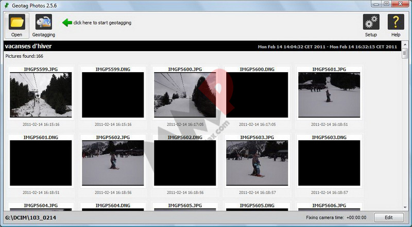Click timestamp under IMGP5600.JPG reading 16:17:05

pyautogui.click(x=185, y=124)
